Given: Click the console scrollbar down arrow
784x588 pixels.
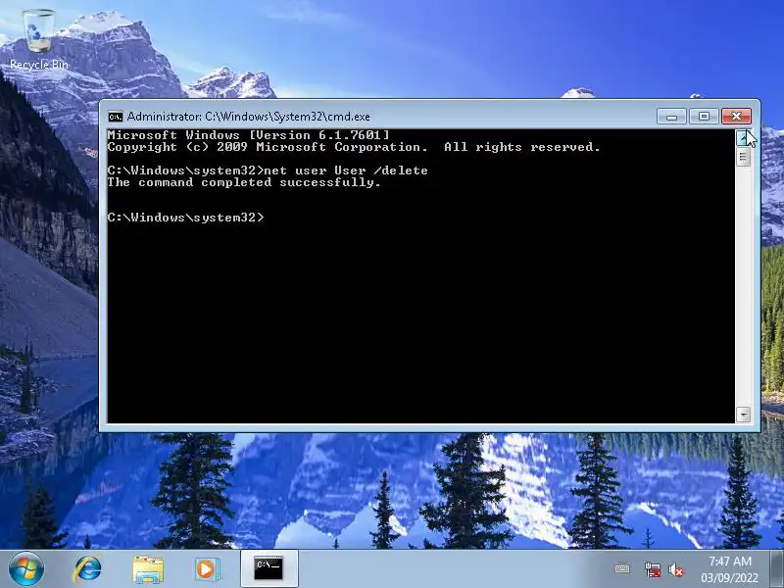Looking at the screenshot, I should tap(743, 415).
